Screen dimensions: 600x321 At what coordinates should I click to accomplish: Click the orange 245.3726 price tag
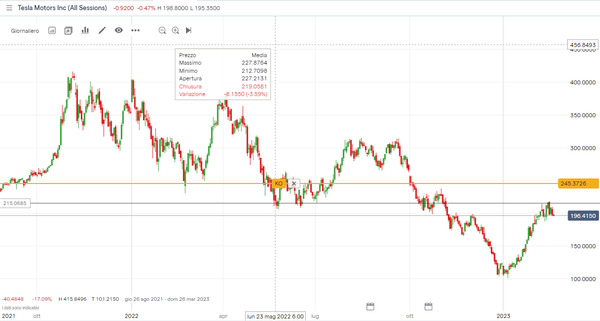pos(578,184)
